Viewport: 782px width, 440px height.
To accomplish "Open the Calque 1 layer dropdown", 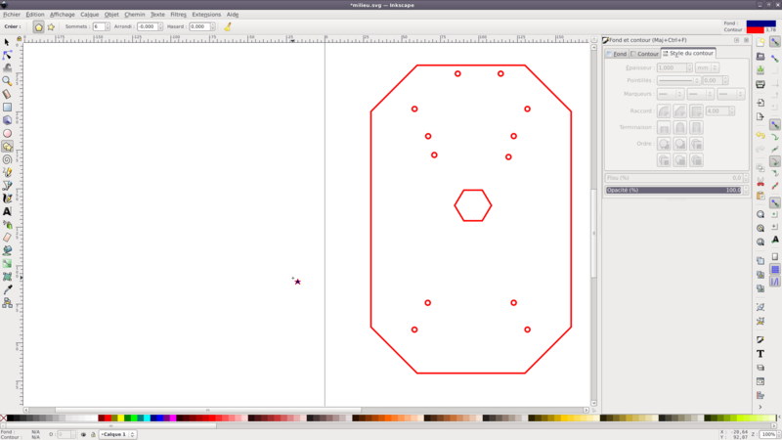I will pyautogui.click(x=118, y=434).
